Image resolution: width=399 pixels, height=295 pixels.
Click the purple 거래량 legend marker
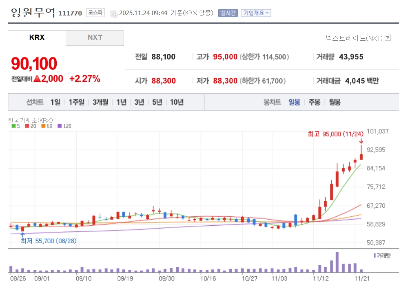(x=375, y=255)
